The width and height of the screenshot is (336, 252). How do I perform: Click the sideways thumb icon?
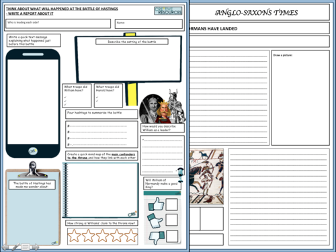tap(155, 220)
